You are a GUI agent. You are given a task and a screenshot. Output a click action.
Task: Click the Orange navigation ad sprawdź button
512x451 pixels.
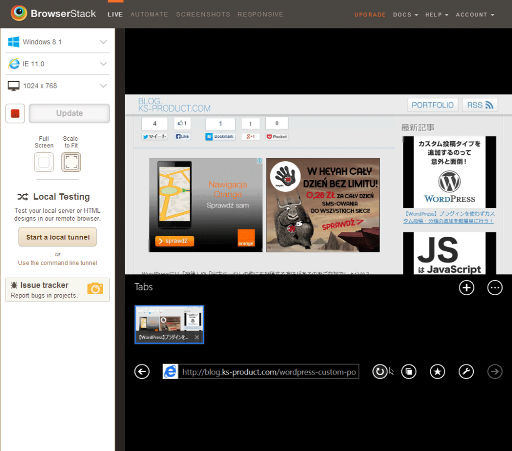[174, 241]
